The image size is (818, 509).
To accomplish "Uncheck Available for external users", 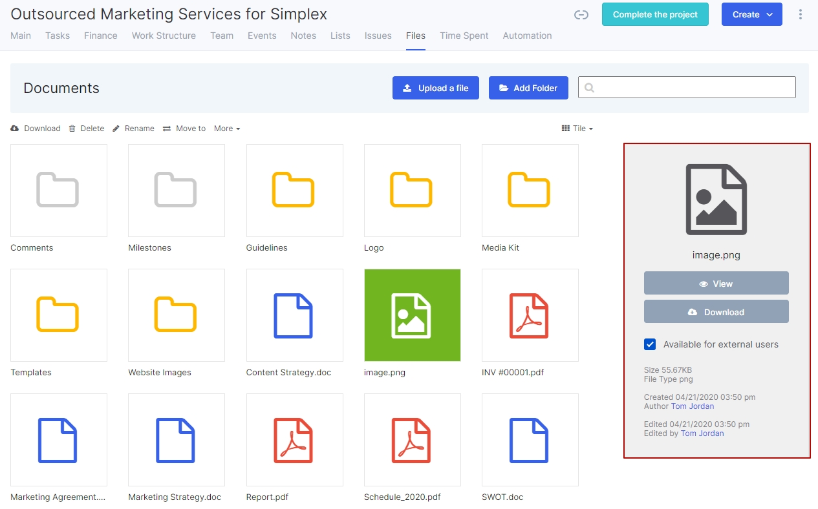I will [x=650, y=344].
